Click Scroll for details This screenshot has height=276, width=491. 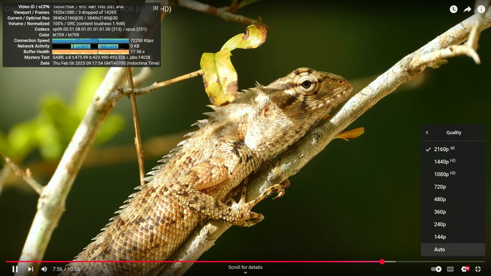pos(245,267)
